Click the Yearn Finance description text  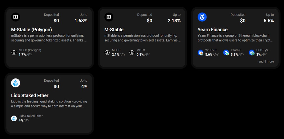235,38
